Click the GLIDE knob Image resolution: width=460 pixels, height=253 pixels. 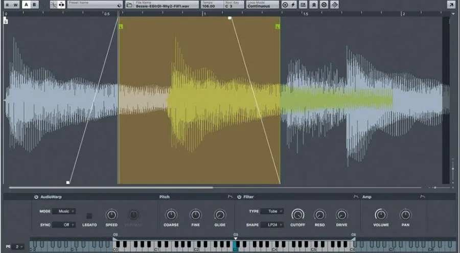click(x=220, y=215)
